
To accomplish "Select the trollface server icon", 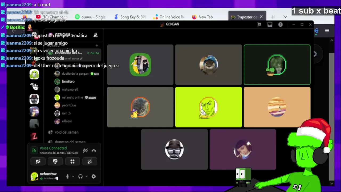I will click(x=34, y=86).
